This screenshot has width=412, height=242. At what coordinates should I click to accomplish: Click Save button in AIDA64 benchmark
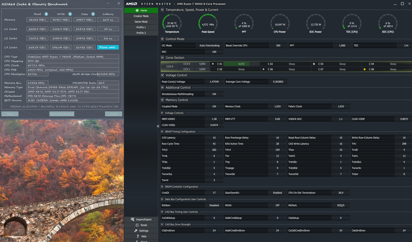pos(10,114)
